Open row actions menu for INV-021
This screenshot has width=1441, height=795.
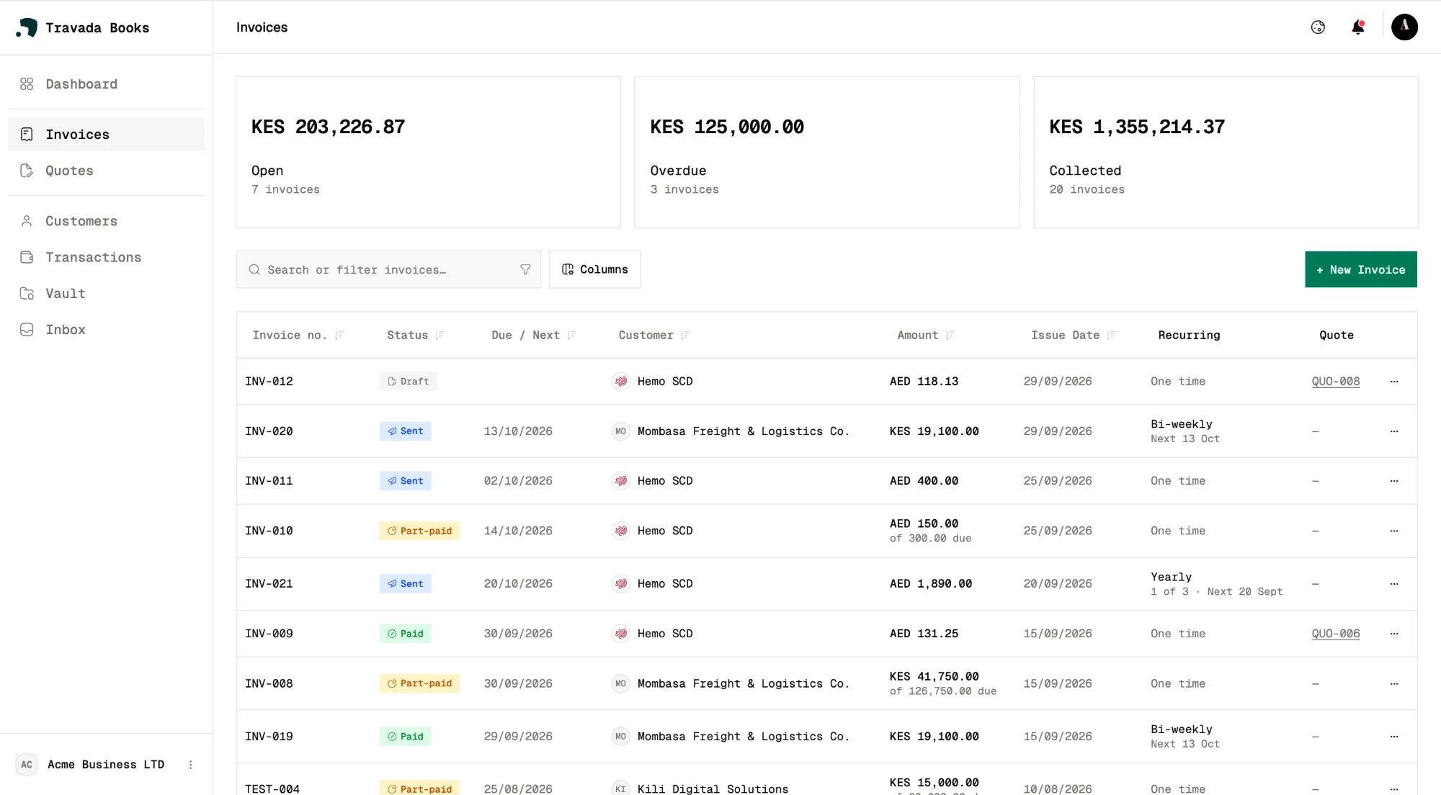[x=1394, y=584]
